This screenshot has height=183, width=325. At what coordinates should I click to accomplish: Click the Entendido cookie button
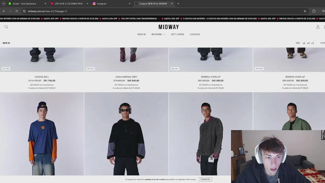(205, 179)
